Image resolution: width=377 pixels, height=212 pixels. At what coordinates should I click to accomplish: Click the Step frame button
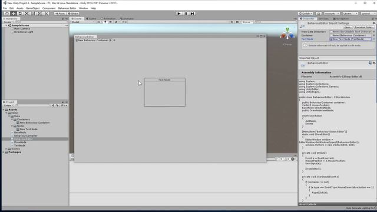click(x=193, y=14)
